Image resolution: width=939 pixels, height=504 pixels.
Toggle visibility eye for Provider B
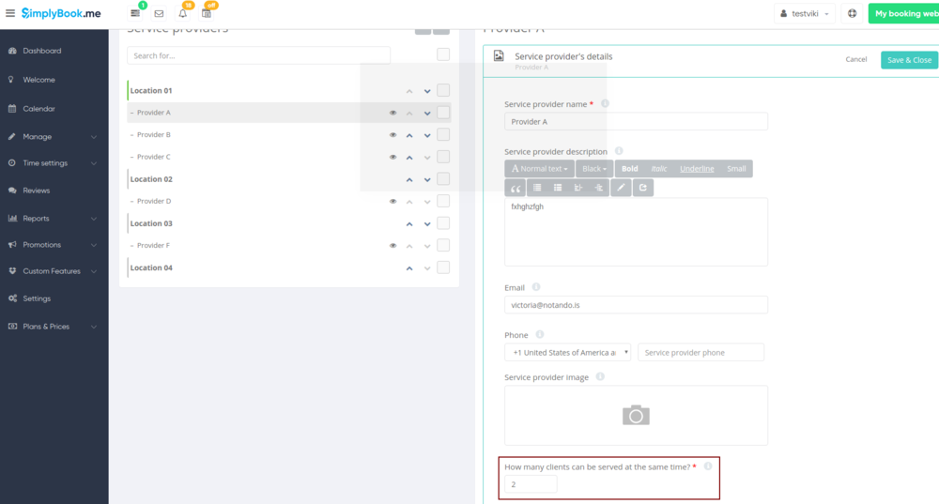(393, 135)
